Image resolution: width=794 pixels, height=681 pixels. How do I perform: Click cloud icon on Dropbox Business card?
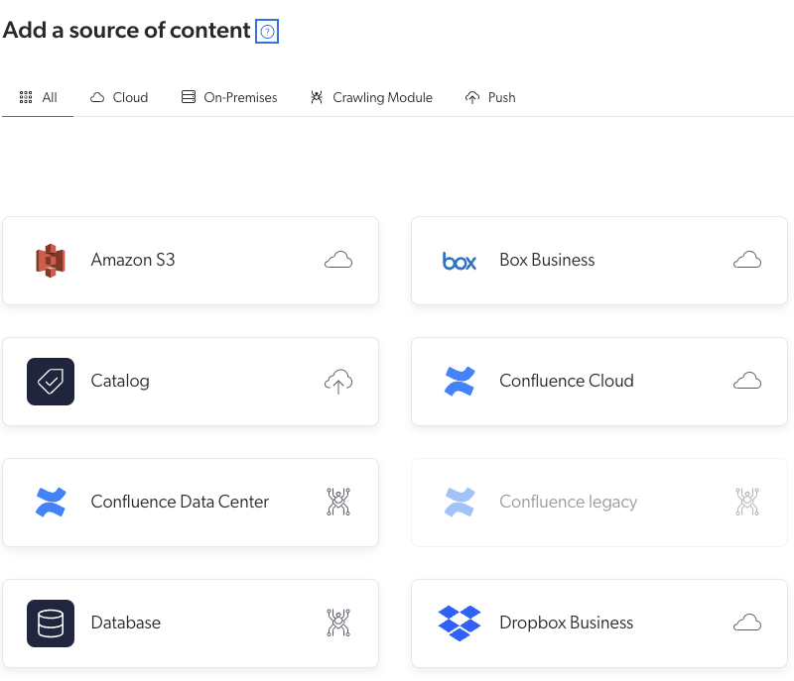tap(747, 623)
